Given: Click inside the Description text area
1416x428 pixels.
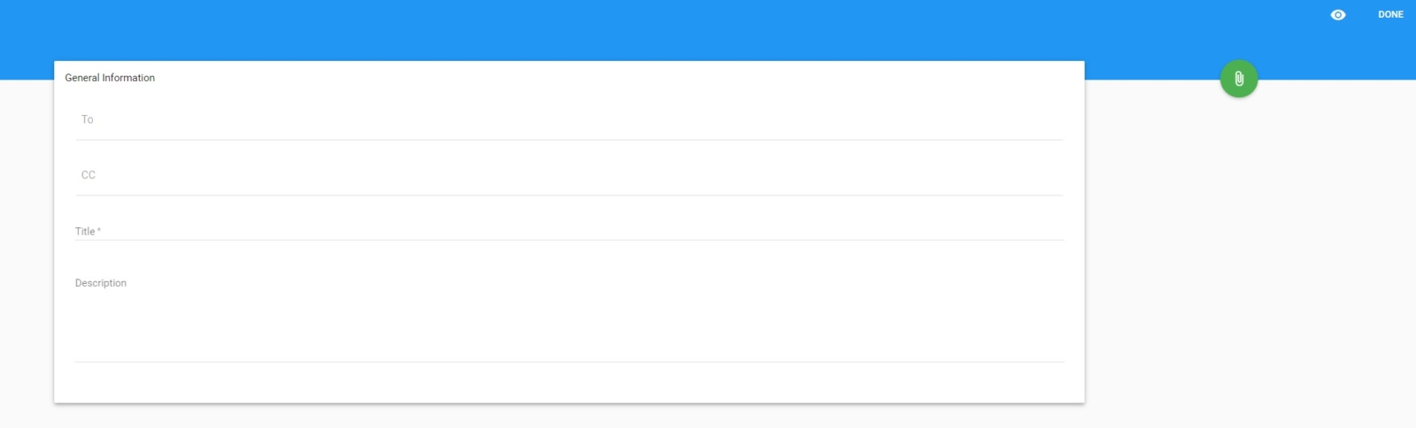Looking at the screenshot, I should pyautogui.click(x=569, y=318).
